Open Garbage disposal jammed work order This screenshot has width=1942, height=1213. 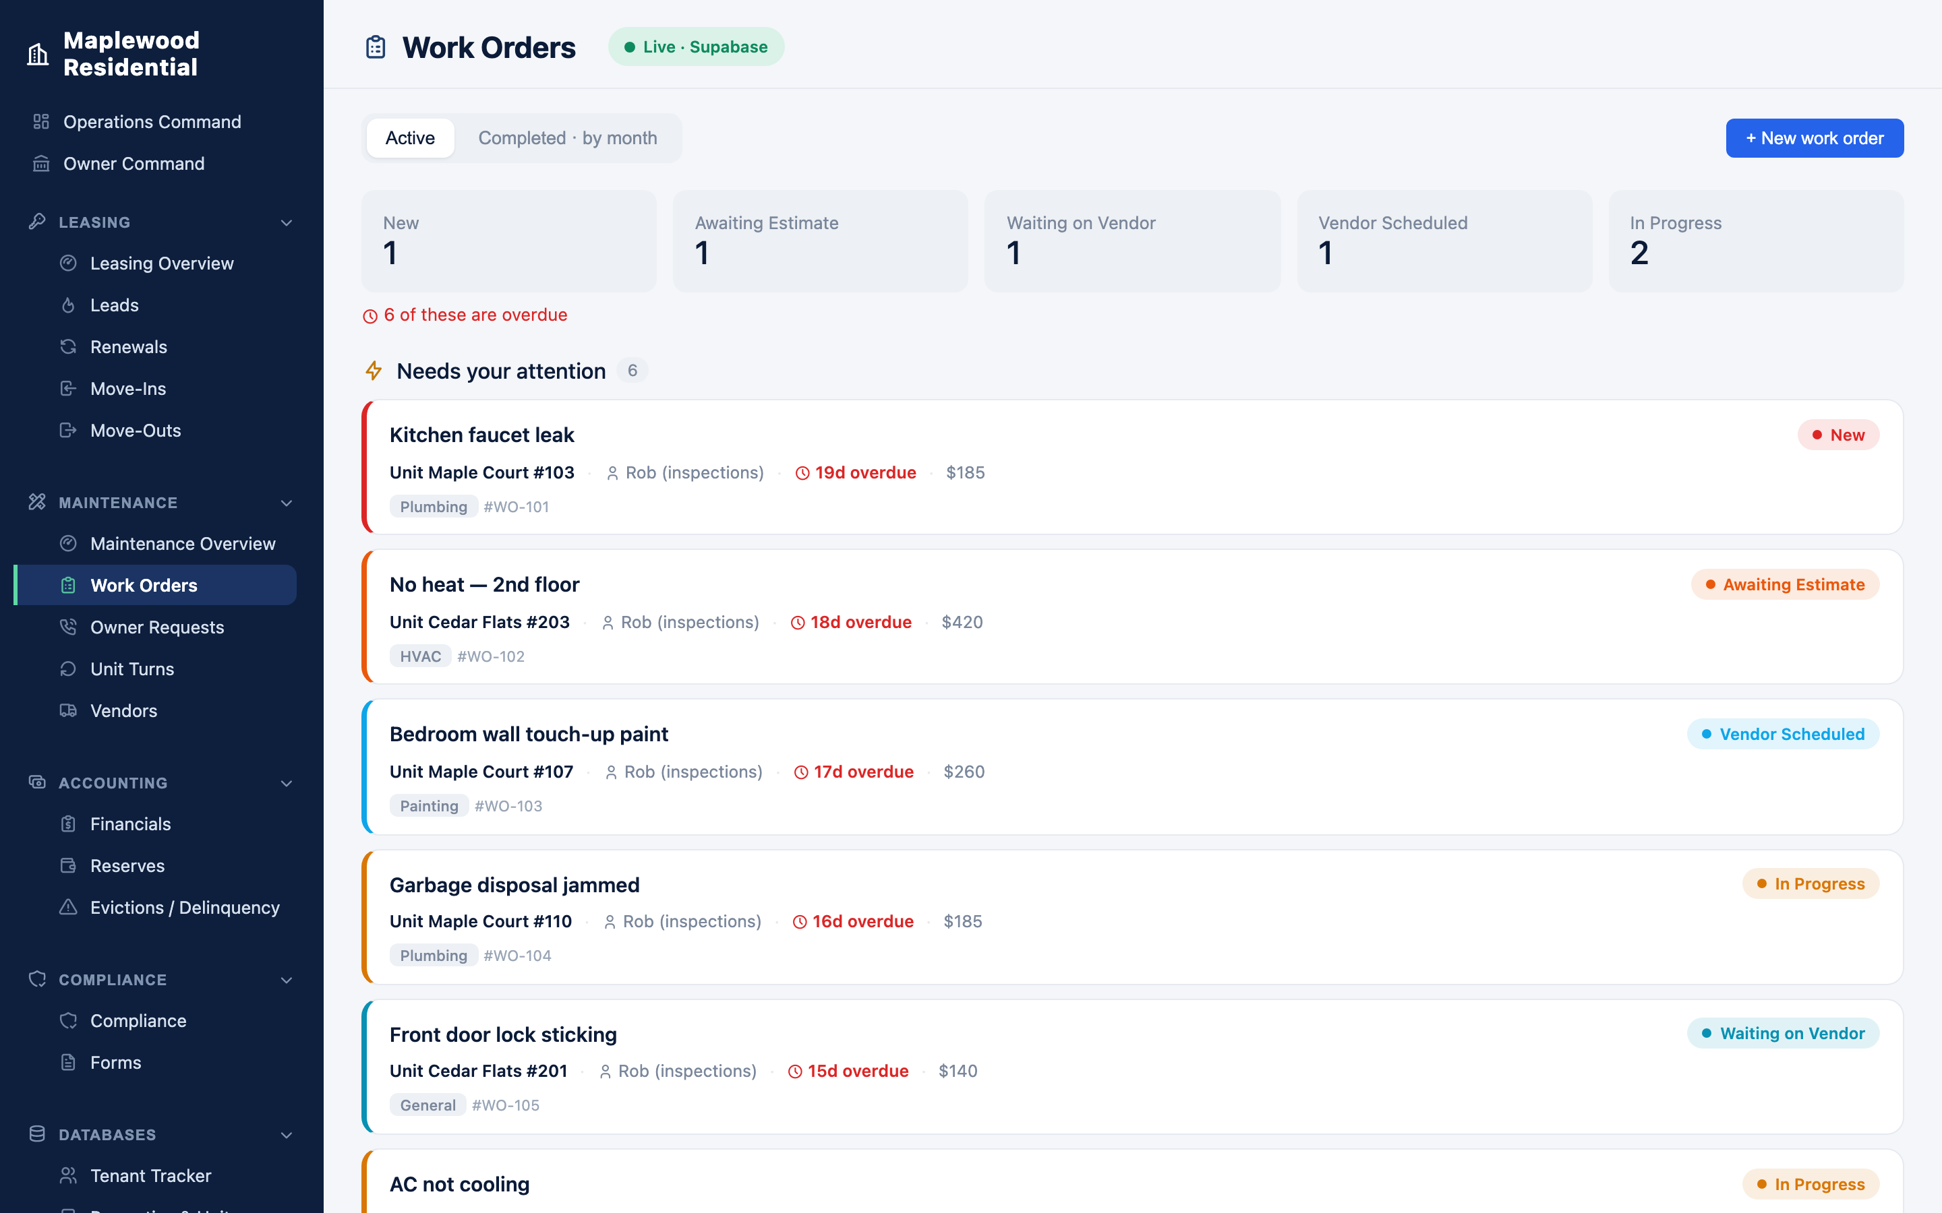[1132, 917]
